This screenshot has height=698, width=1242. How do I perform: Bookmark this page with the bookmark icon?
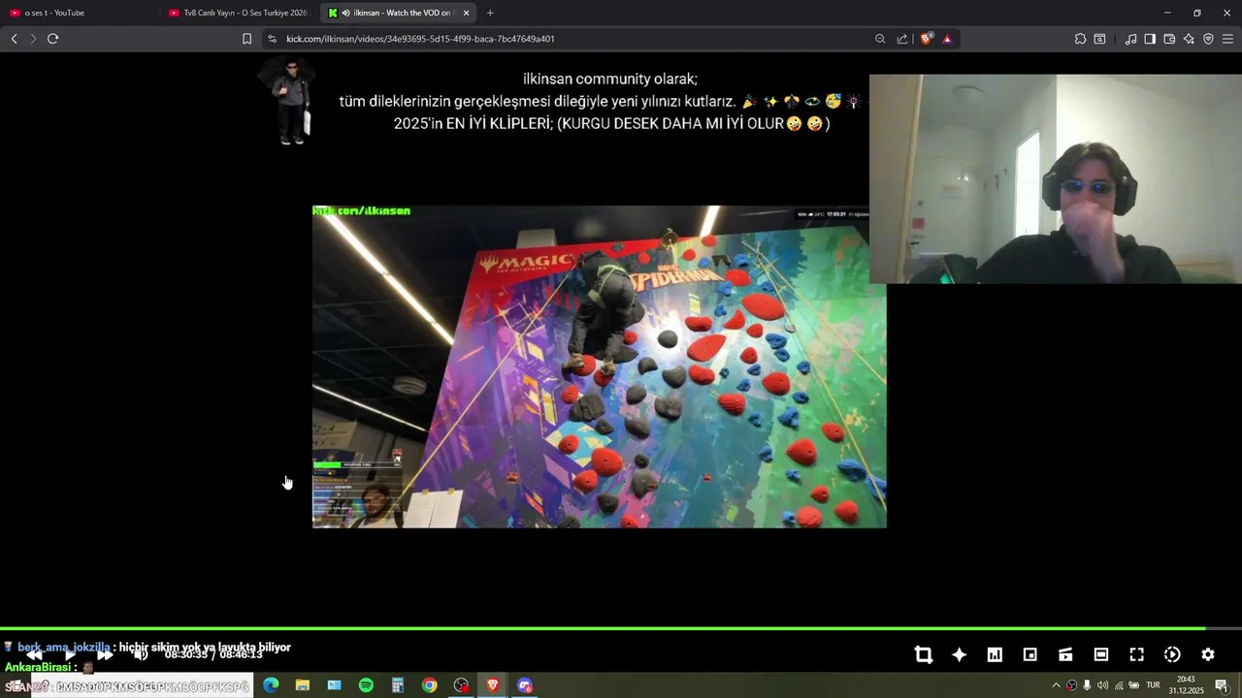click(x=246, y=39)
